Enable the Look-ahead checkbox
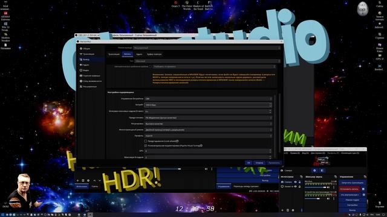This screenshot has height=217, width=387. (146, 141)
